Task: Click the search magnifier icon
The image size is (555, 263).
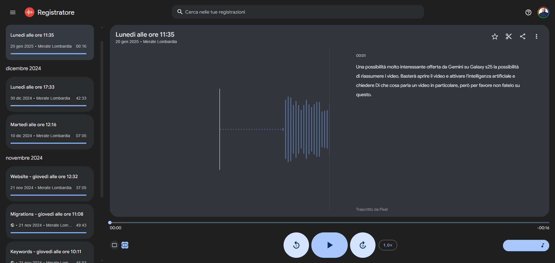Action: point(180,12)
